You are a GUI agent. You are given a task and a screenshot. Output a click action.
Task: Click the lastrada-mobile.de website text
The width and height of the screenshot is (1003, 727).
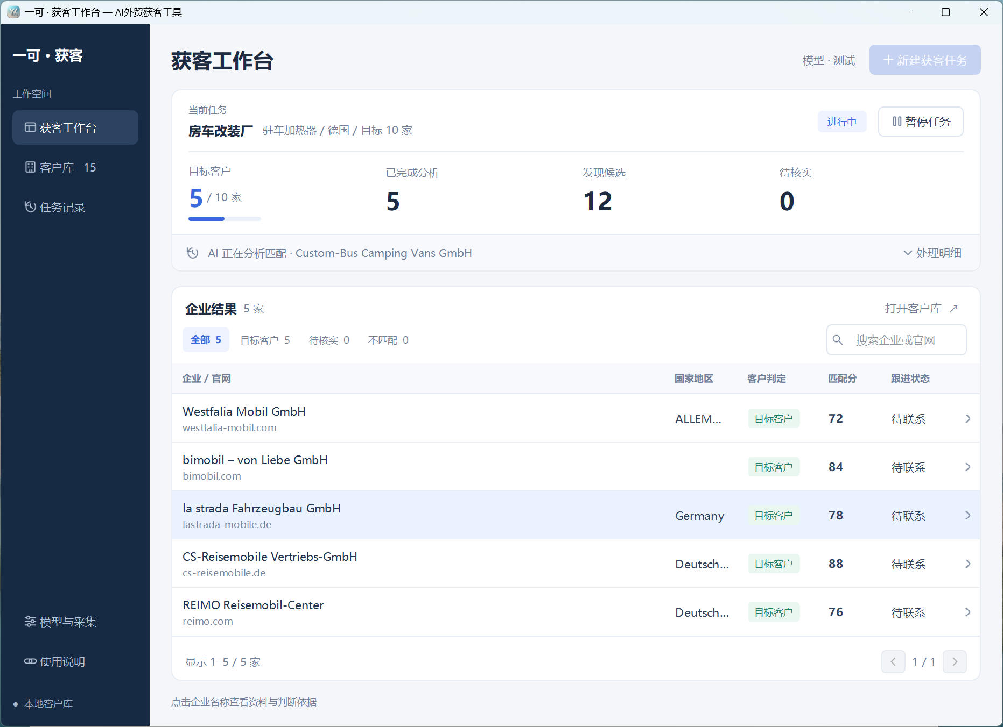[227, 524]
